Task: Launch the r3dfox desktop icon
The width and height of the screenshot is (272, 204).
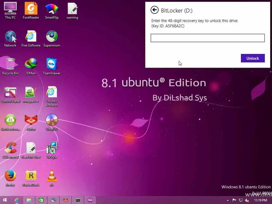Action: pos(31,122)
